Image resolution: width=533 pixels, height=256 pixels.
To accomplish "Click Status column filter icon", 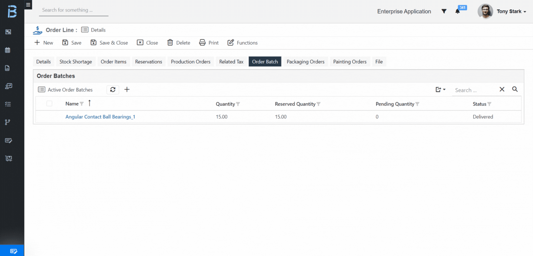I will [489, 104].
